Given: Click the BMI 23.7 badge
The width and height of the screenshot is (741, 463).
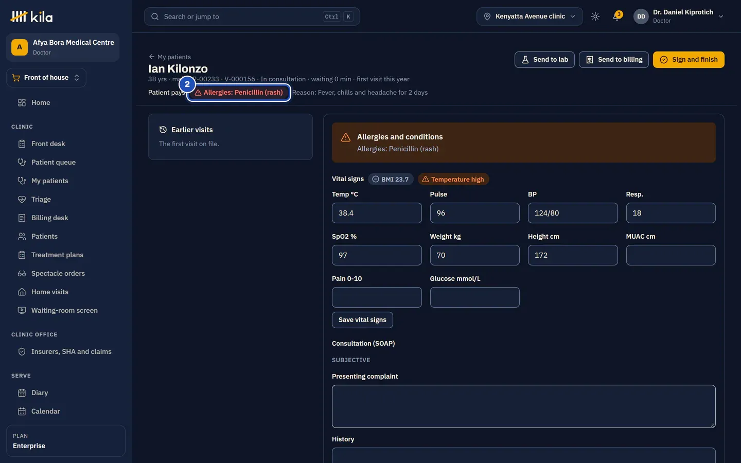Looking at the screenshot, I should (391, 179).
